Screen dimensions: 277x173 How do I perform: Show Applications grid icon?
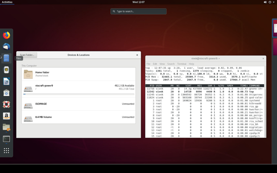(x=6, y=150)
